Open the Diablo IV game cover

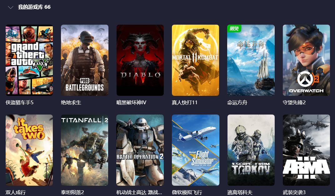click(x=140, y=60)
